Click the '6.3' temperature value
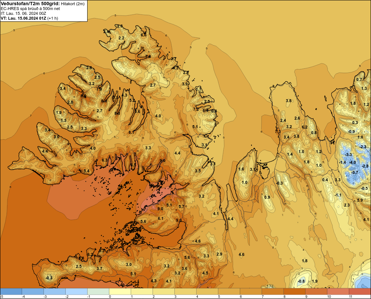 (x=105, y=160)
